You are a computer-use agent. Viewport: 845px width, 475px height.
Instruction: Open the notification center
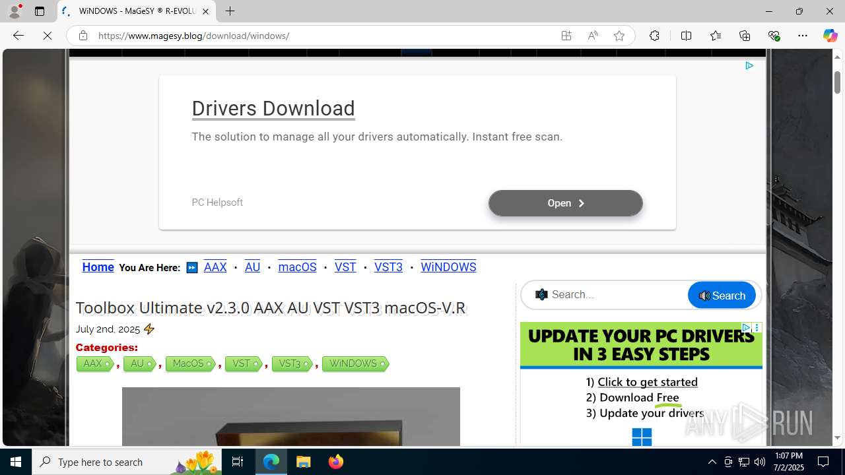[x=824, y=462]
